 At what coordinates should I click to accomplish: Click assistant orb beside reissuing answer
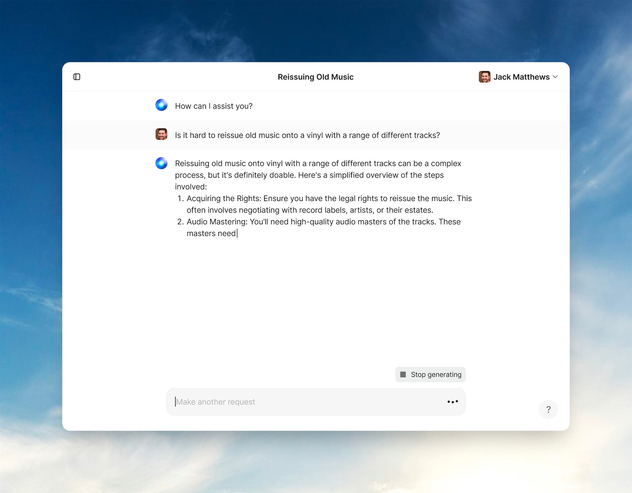(161, 163)
